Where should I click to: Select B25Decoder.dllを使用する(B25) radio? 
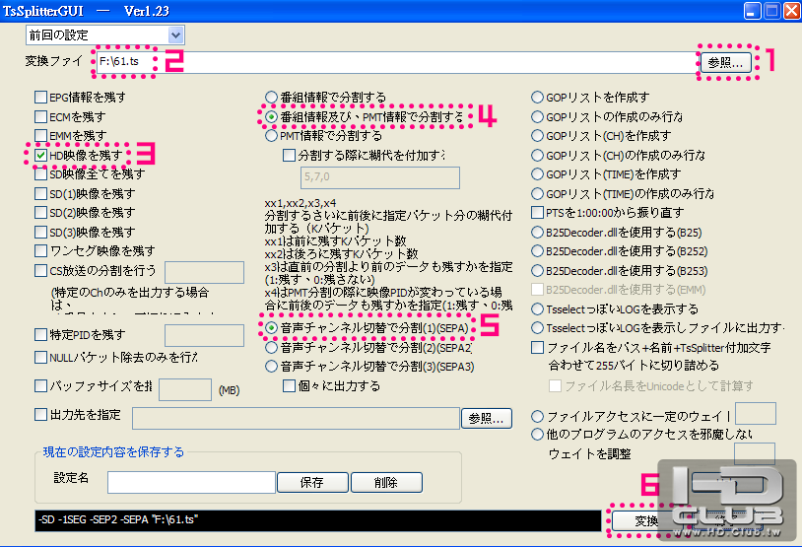pyautogui.click(x=537, y=233)
